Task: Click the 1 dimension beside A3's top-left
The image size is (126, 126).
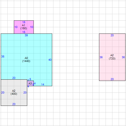Action: [28, 80]
